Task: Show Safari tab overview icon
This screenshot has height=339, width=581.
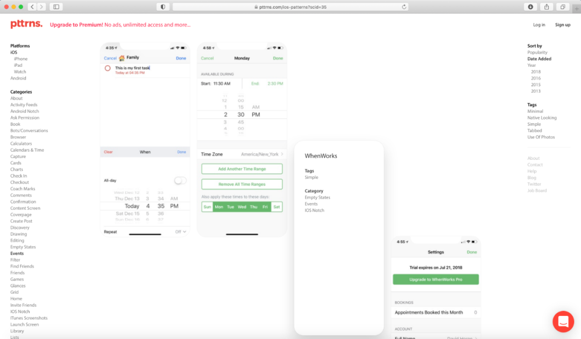Action: [x=563, y=6]
